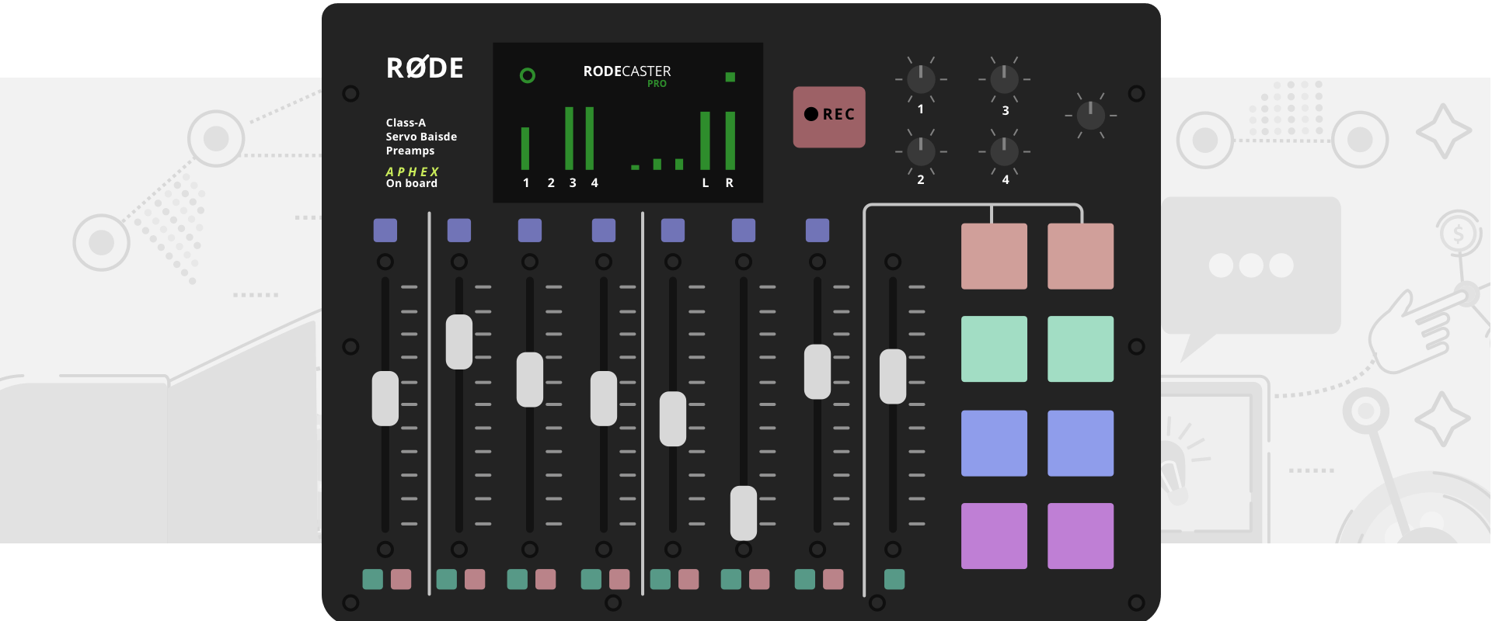Click the APHEX label
The height and width of the screenshot is (621, 1492).
(x=413, y=172)
